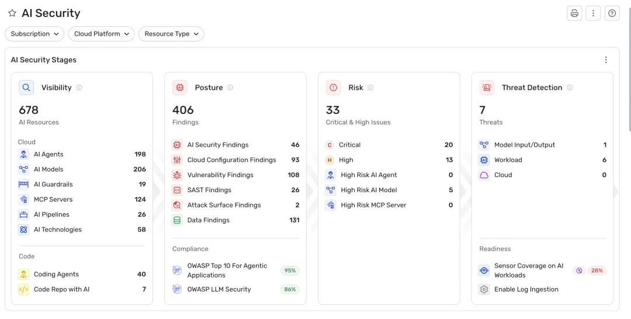Click the Posture stage bug icon
This screenshot has height=319, width=631.
pos(180,88)
